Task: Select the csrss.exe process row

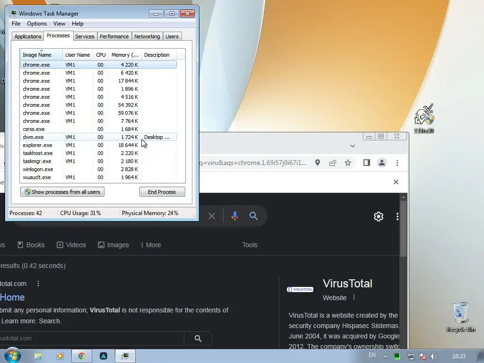Action: tap(98, 129)
